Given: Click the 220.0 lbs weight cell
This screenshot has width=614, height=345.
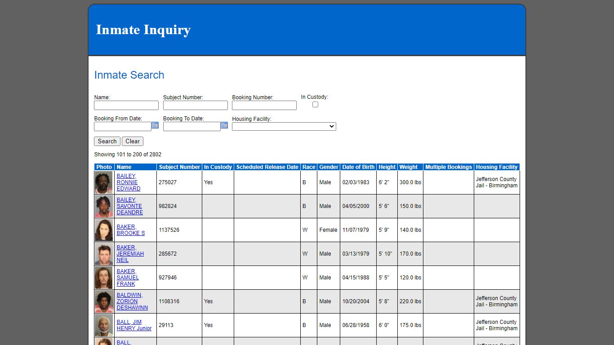Looking at the screenshot, I should point(410,301).
